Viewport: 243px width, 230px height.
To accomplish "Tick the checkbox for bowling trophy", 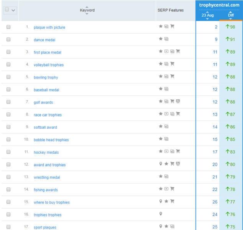I will coord(8,77).
